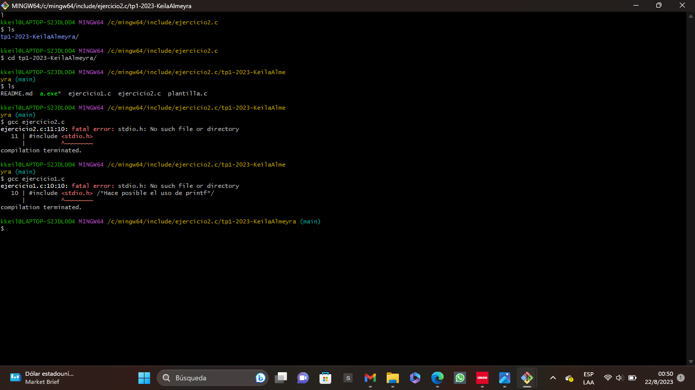695x390 pixels.
Task: Launch Microsoft Store from the taskbar
Action: (325, 378)
